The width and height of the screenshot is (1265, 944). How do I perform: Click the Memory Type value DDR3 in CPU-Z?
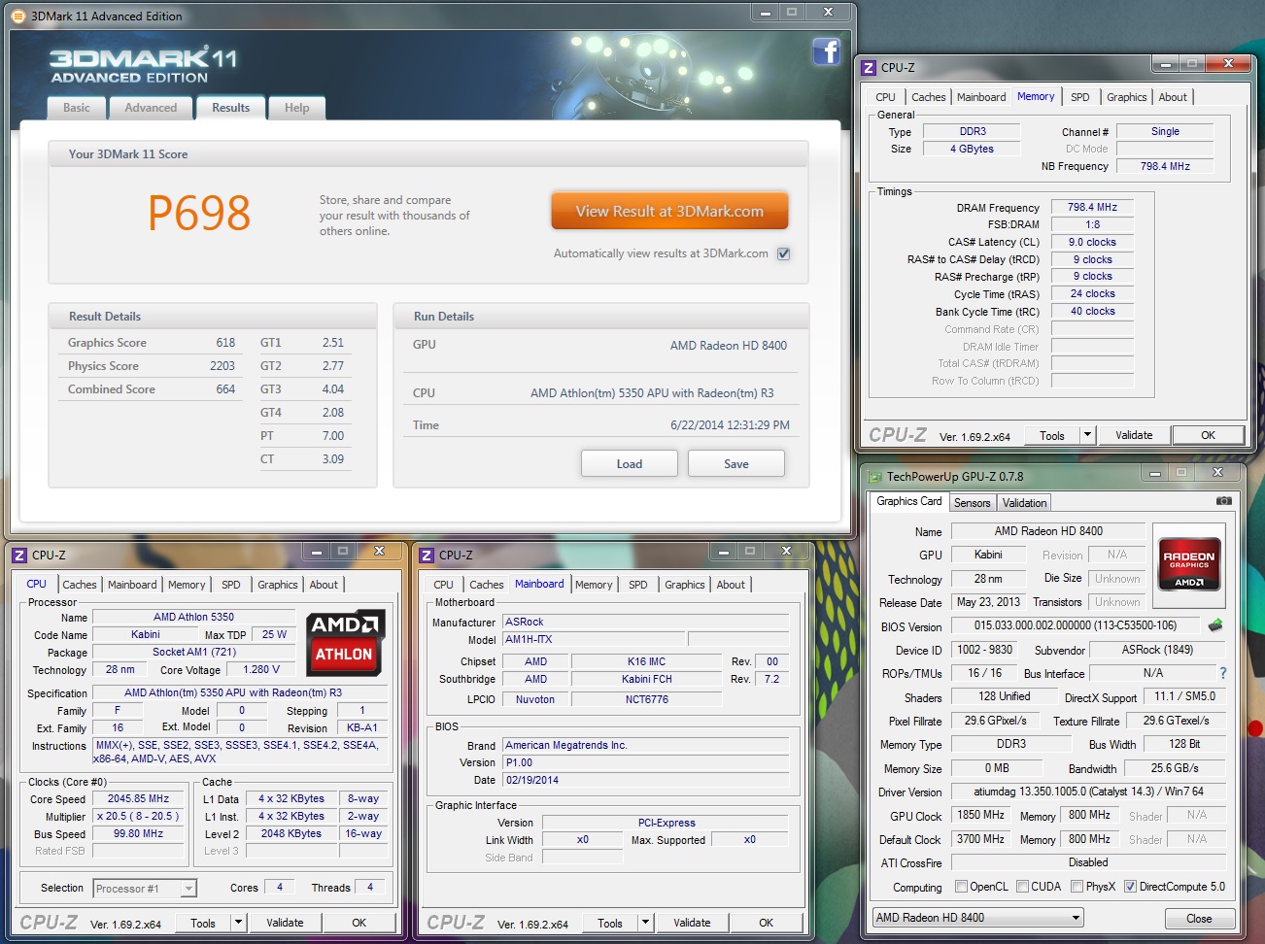(973, 131)
